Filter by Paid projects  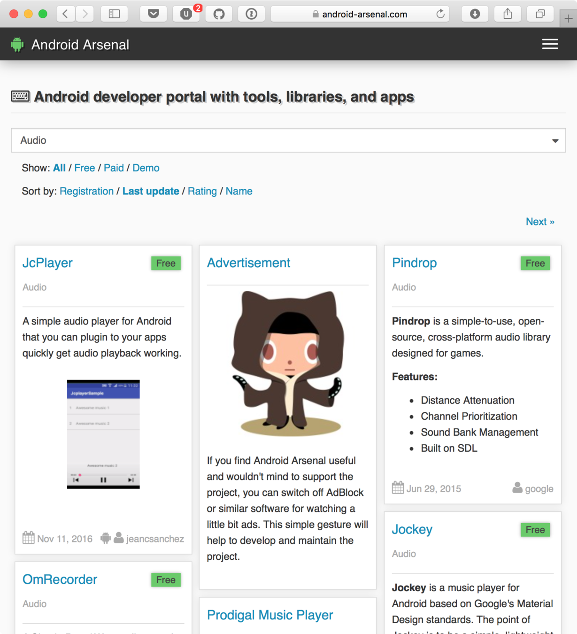(x=114, y=168)
